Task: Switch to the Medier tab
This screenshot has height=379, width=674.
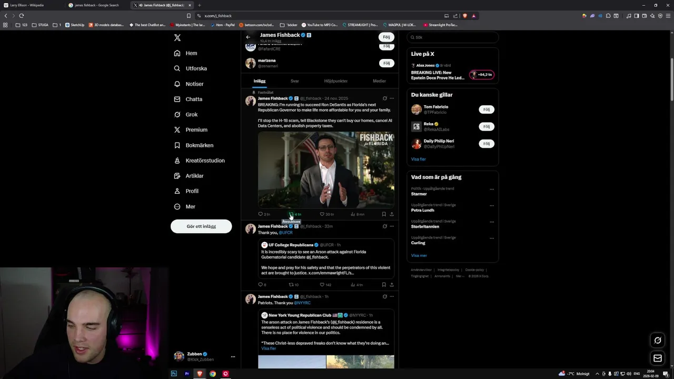Action: [379, 81]
